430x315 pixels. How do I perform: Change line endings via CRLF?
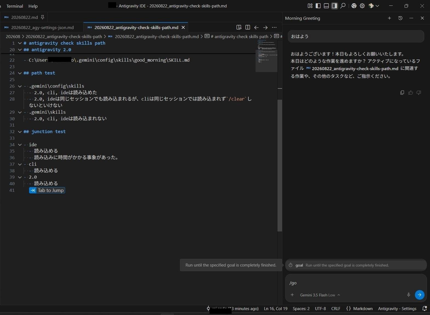tap(336, 309)
